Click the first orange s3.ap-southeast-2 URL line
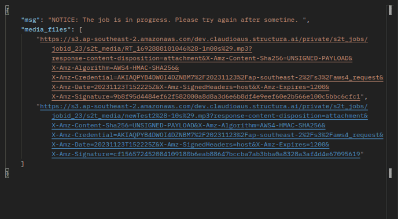 (204, 39)
